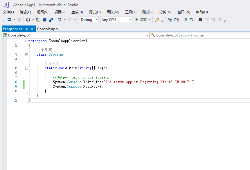Open the Debug configuration dropdown
The height and width of the screenshot is (170, 250).
[x=89, y=20]
